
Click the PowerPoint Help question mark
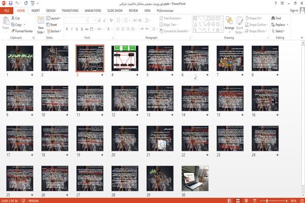[x=276, y=4]
